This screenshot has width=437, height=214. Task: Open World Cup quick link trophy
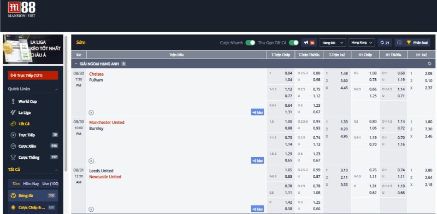pos(13,101)
